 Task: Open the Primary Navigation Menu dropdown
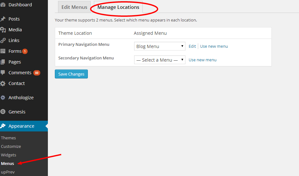159,46
